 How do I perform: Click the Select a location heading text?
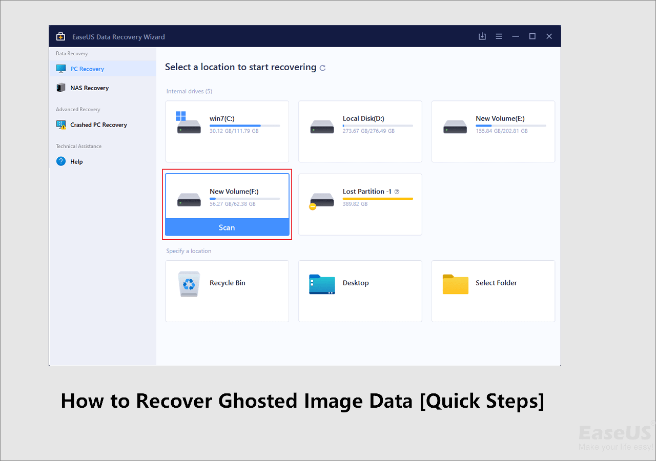[x=240, y=67]
